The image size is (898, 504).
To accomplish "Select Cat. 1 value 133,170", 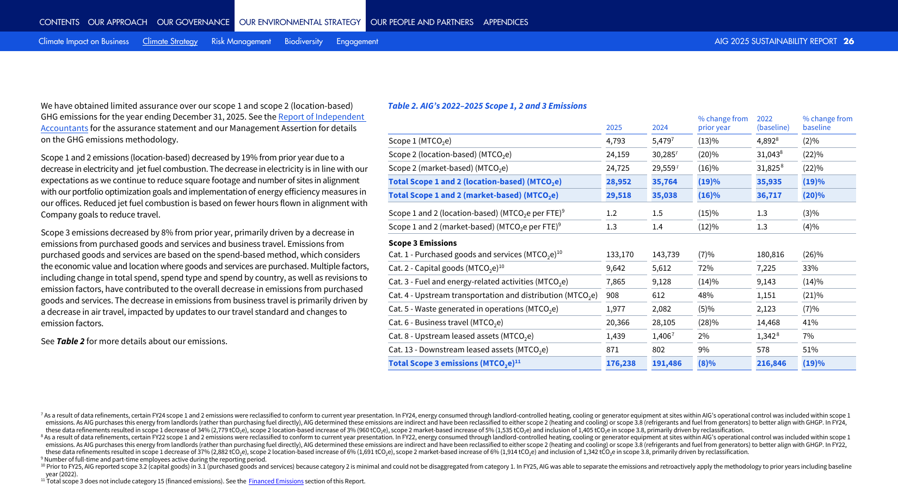I will coord(620,254).
